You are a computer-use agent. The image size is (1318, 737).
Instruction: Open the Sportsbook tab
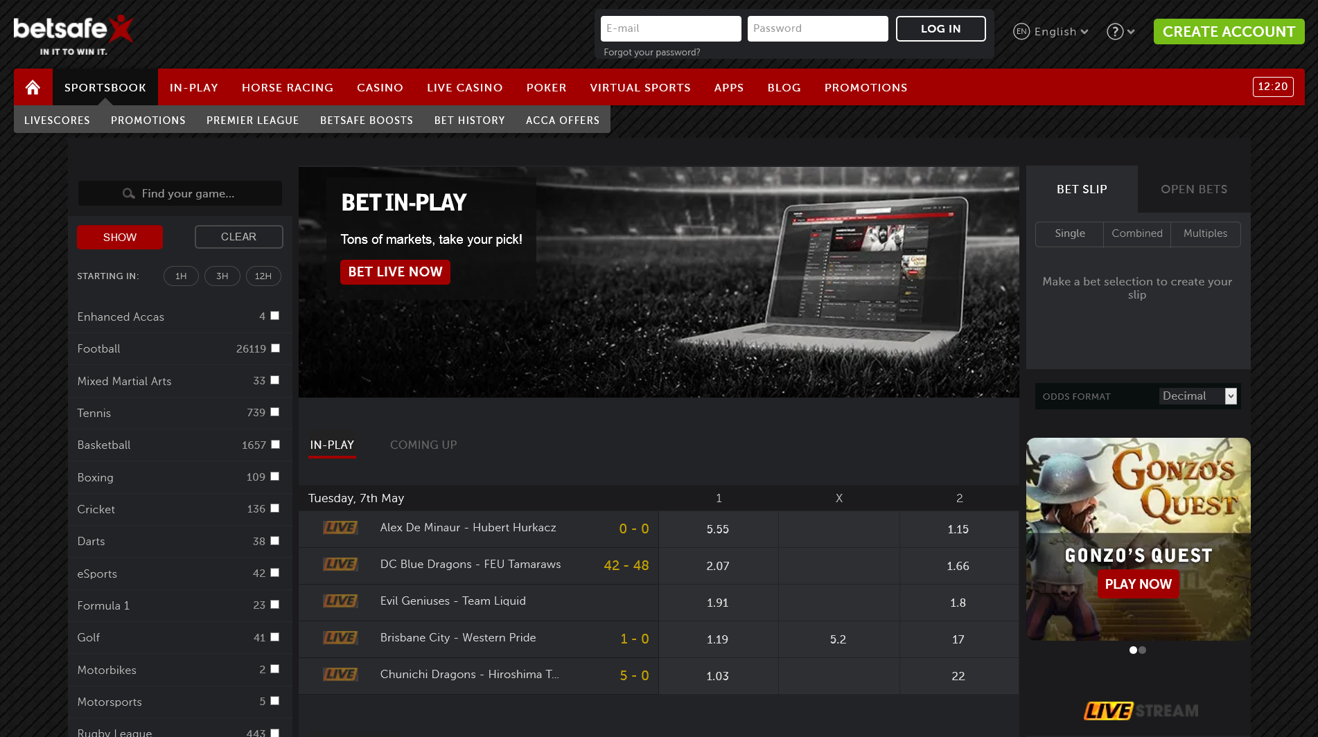105,87
